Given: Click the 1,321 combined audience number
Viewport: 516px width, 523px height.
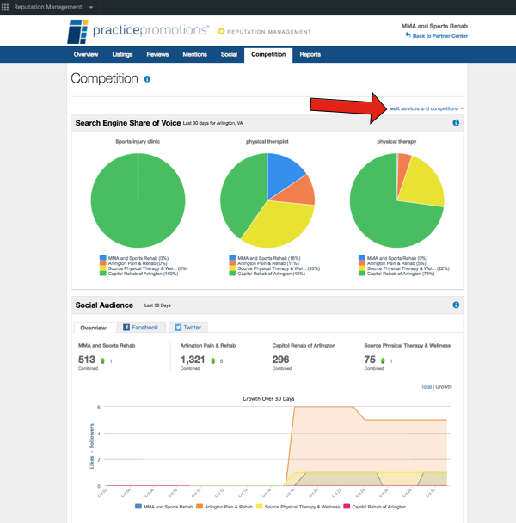Looking at the screenshot, I should coord(193,360).
